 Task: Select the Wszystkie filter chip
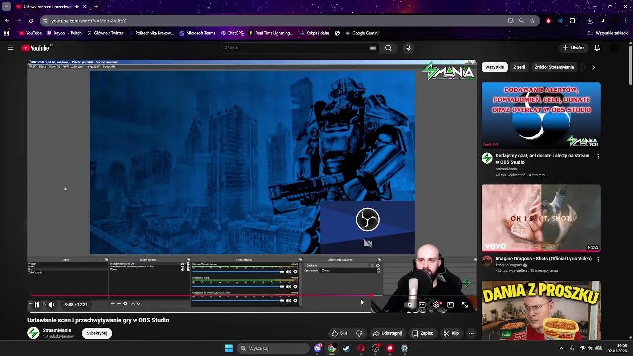point(495,67)
